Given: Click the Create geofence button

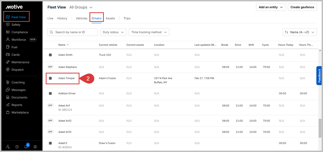Looking at the screenshot, I should point(302,7).
